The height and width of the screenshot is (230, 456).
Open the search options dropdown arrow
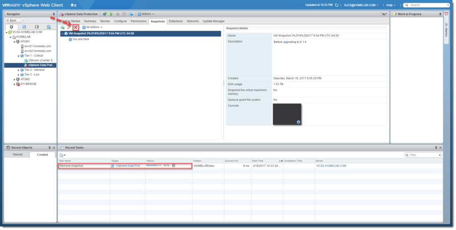pos(448,5)
